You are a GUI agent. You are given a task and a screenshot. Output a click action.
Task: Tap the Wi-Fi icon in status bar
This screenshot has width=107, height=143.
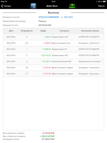pyautogui.click(x=6, y=1)
